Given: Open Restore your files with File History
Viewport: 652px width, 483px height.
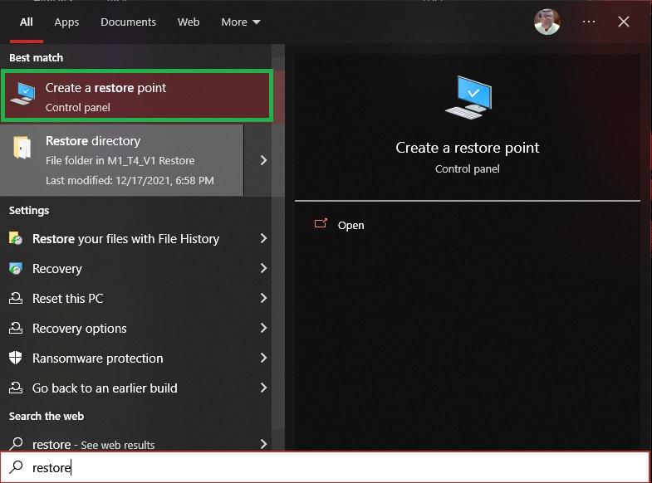Looking at the screenshot, I should [125, 239].
